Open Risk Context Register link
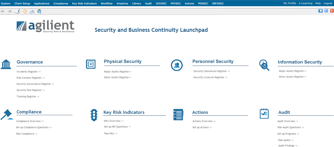334x147 pixels. (x=31, y=78)
